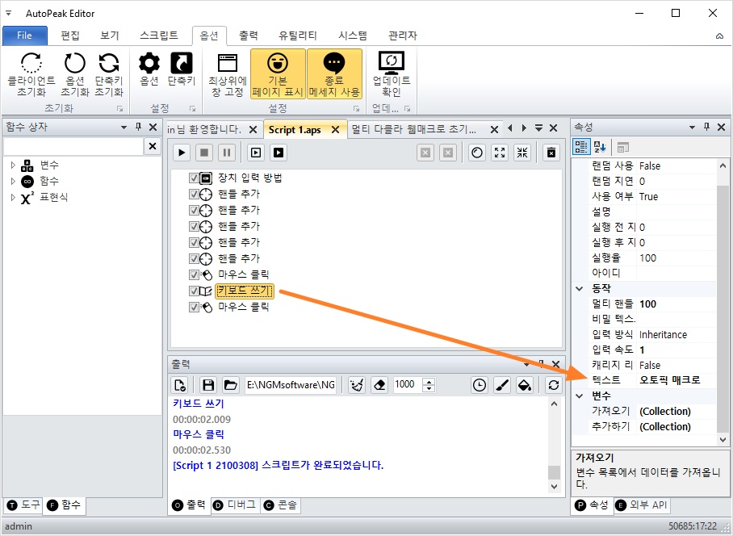Switch to the 스크립트 ribbon tab
Screen dimensions: 733x536
159,36
